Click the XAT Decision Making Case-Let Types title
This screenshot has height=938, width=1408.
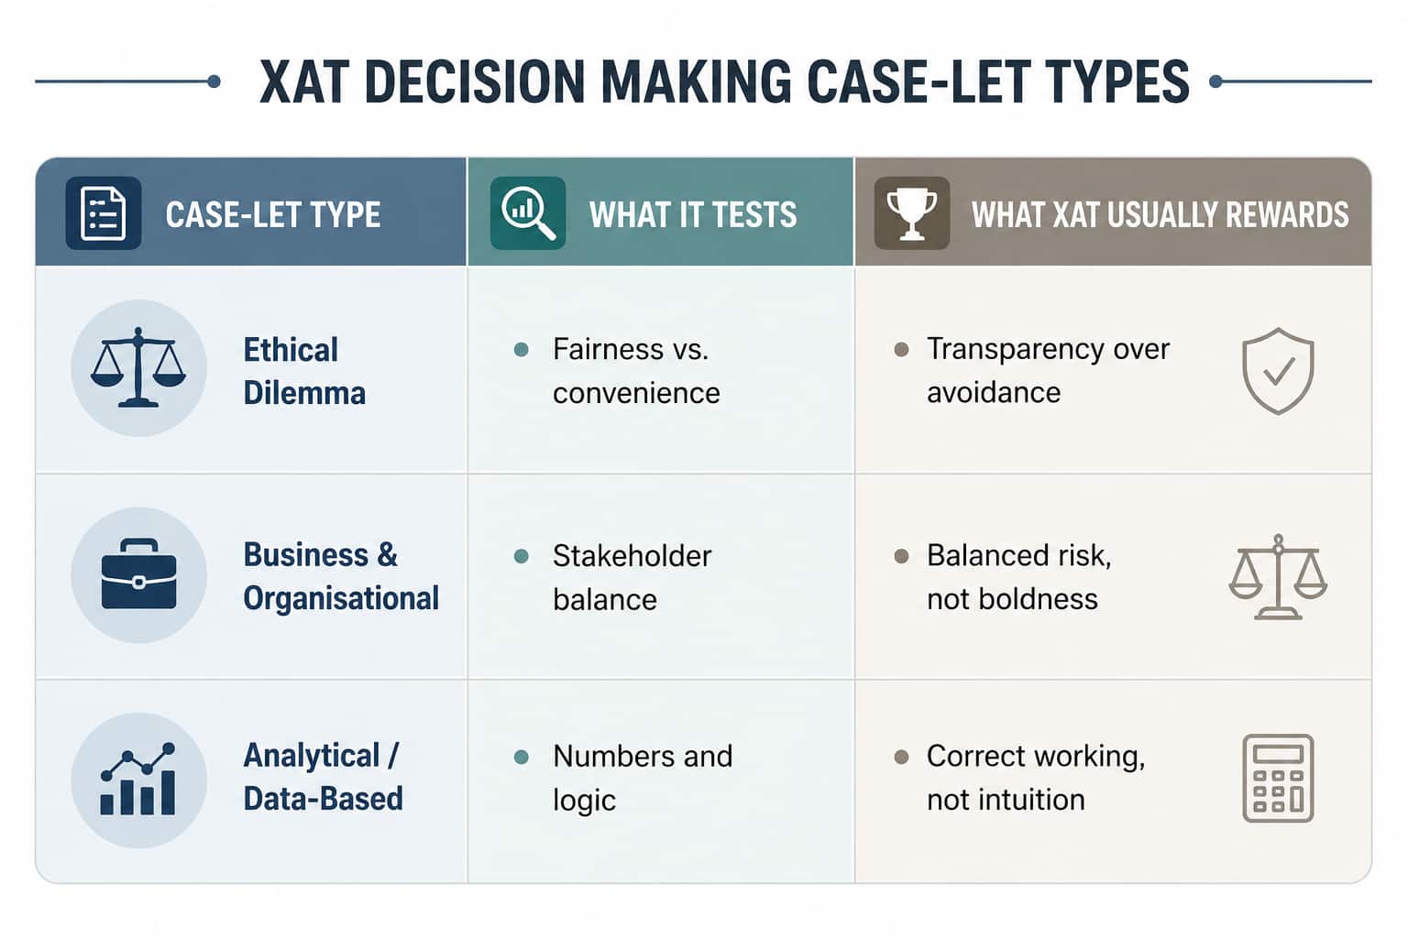pos(724,82)
